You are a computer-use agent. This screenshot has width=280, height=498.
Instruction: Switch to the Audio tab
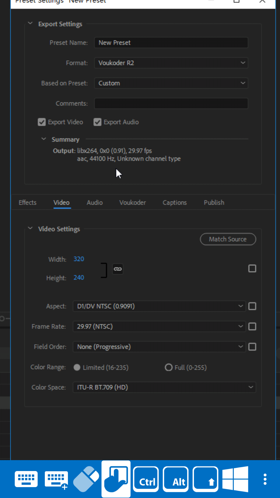[x=95, y=203]
